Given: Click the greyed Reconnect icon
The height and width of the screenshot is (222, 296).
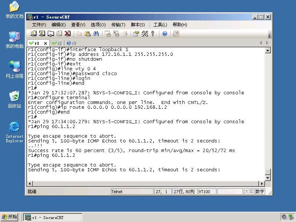Looking at the screenshot, I should click(x=59, y=34).
